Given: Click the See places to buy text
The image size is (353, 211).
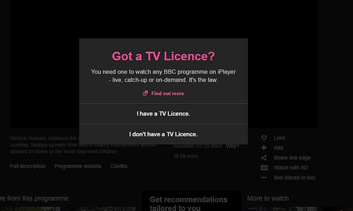Looking at the screenshot, I should (x=295, y=177).
